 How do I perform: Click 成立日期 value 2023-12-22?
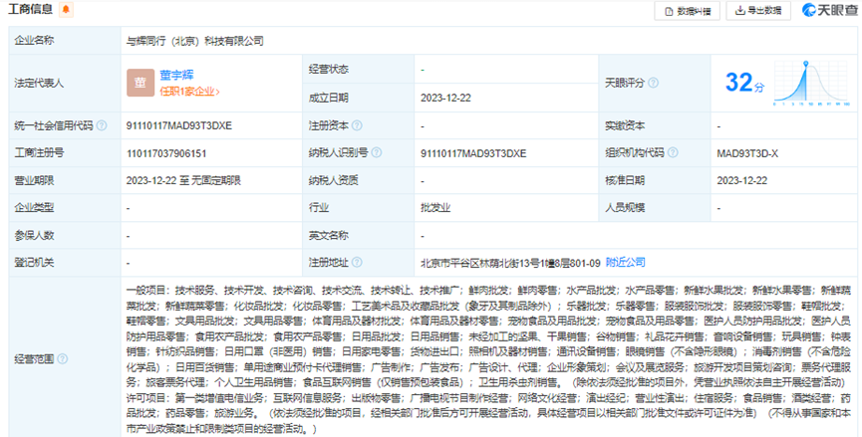tap(445, 98)
